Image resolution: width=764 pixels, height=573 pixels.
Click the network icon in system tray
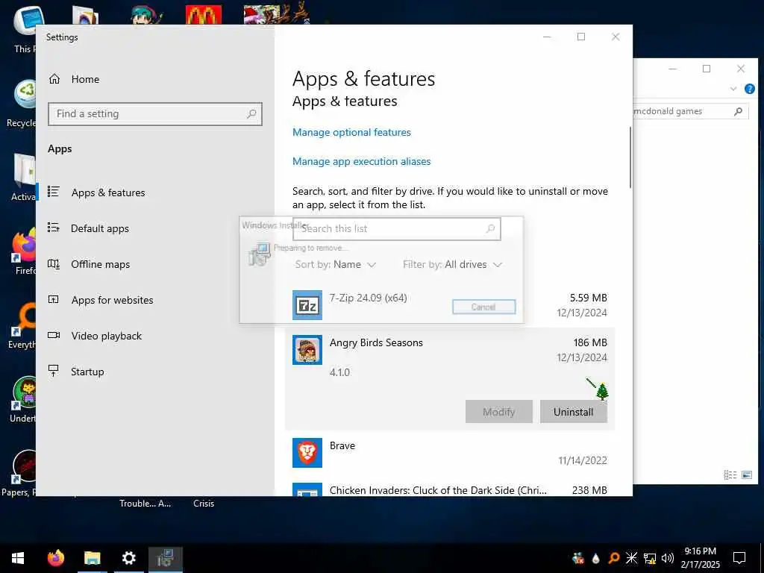click(650, 558)
